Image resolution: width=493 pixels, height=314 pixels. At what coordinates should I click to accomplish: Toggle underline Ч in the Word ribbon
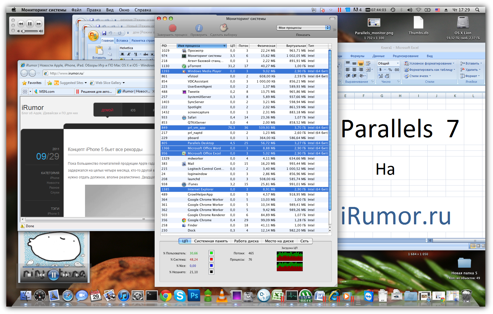(136, 54)
